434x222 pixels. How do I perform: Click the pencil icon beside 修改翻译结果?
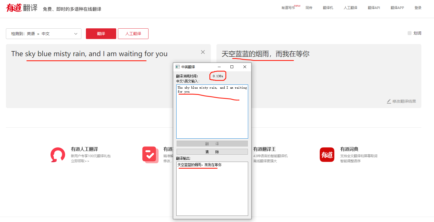[x=389, y=101]
